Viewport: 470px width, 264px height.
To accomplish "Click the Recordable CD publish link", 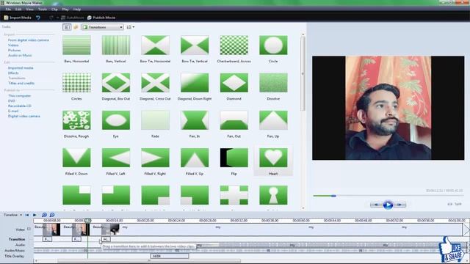I will pos(20,106).
